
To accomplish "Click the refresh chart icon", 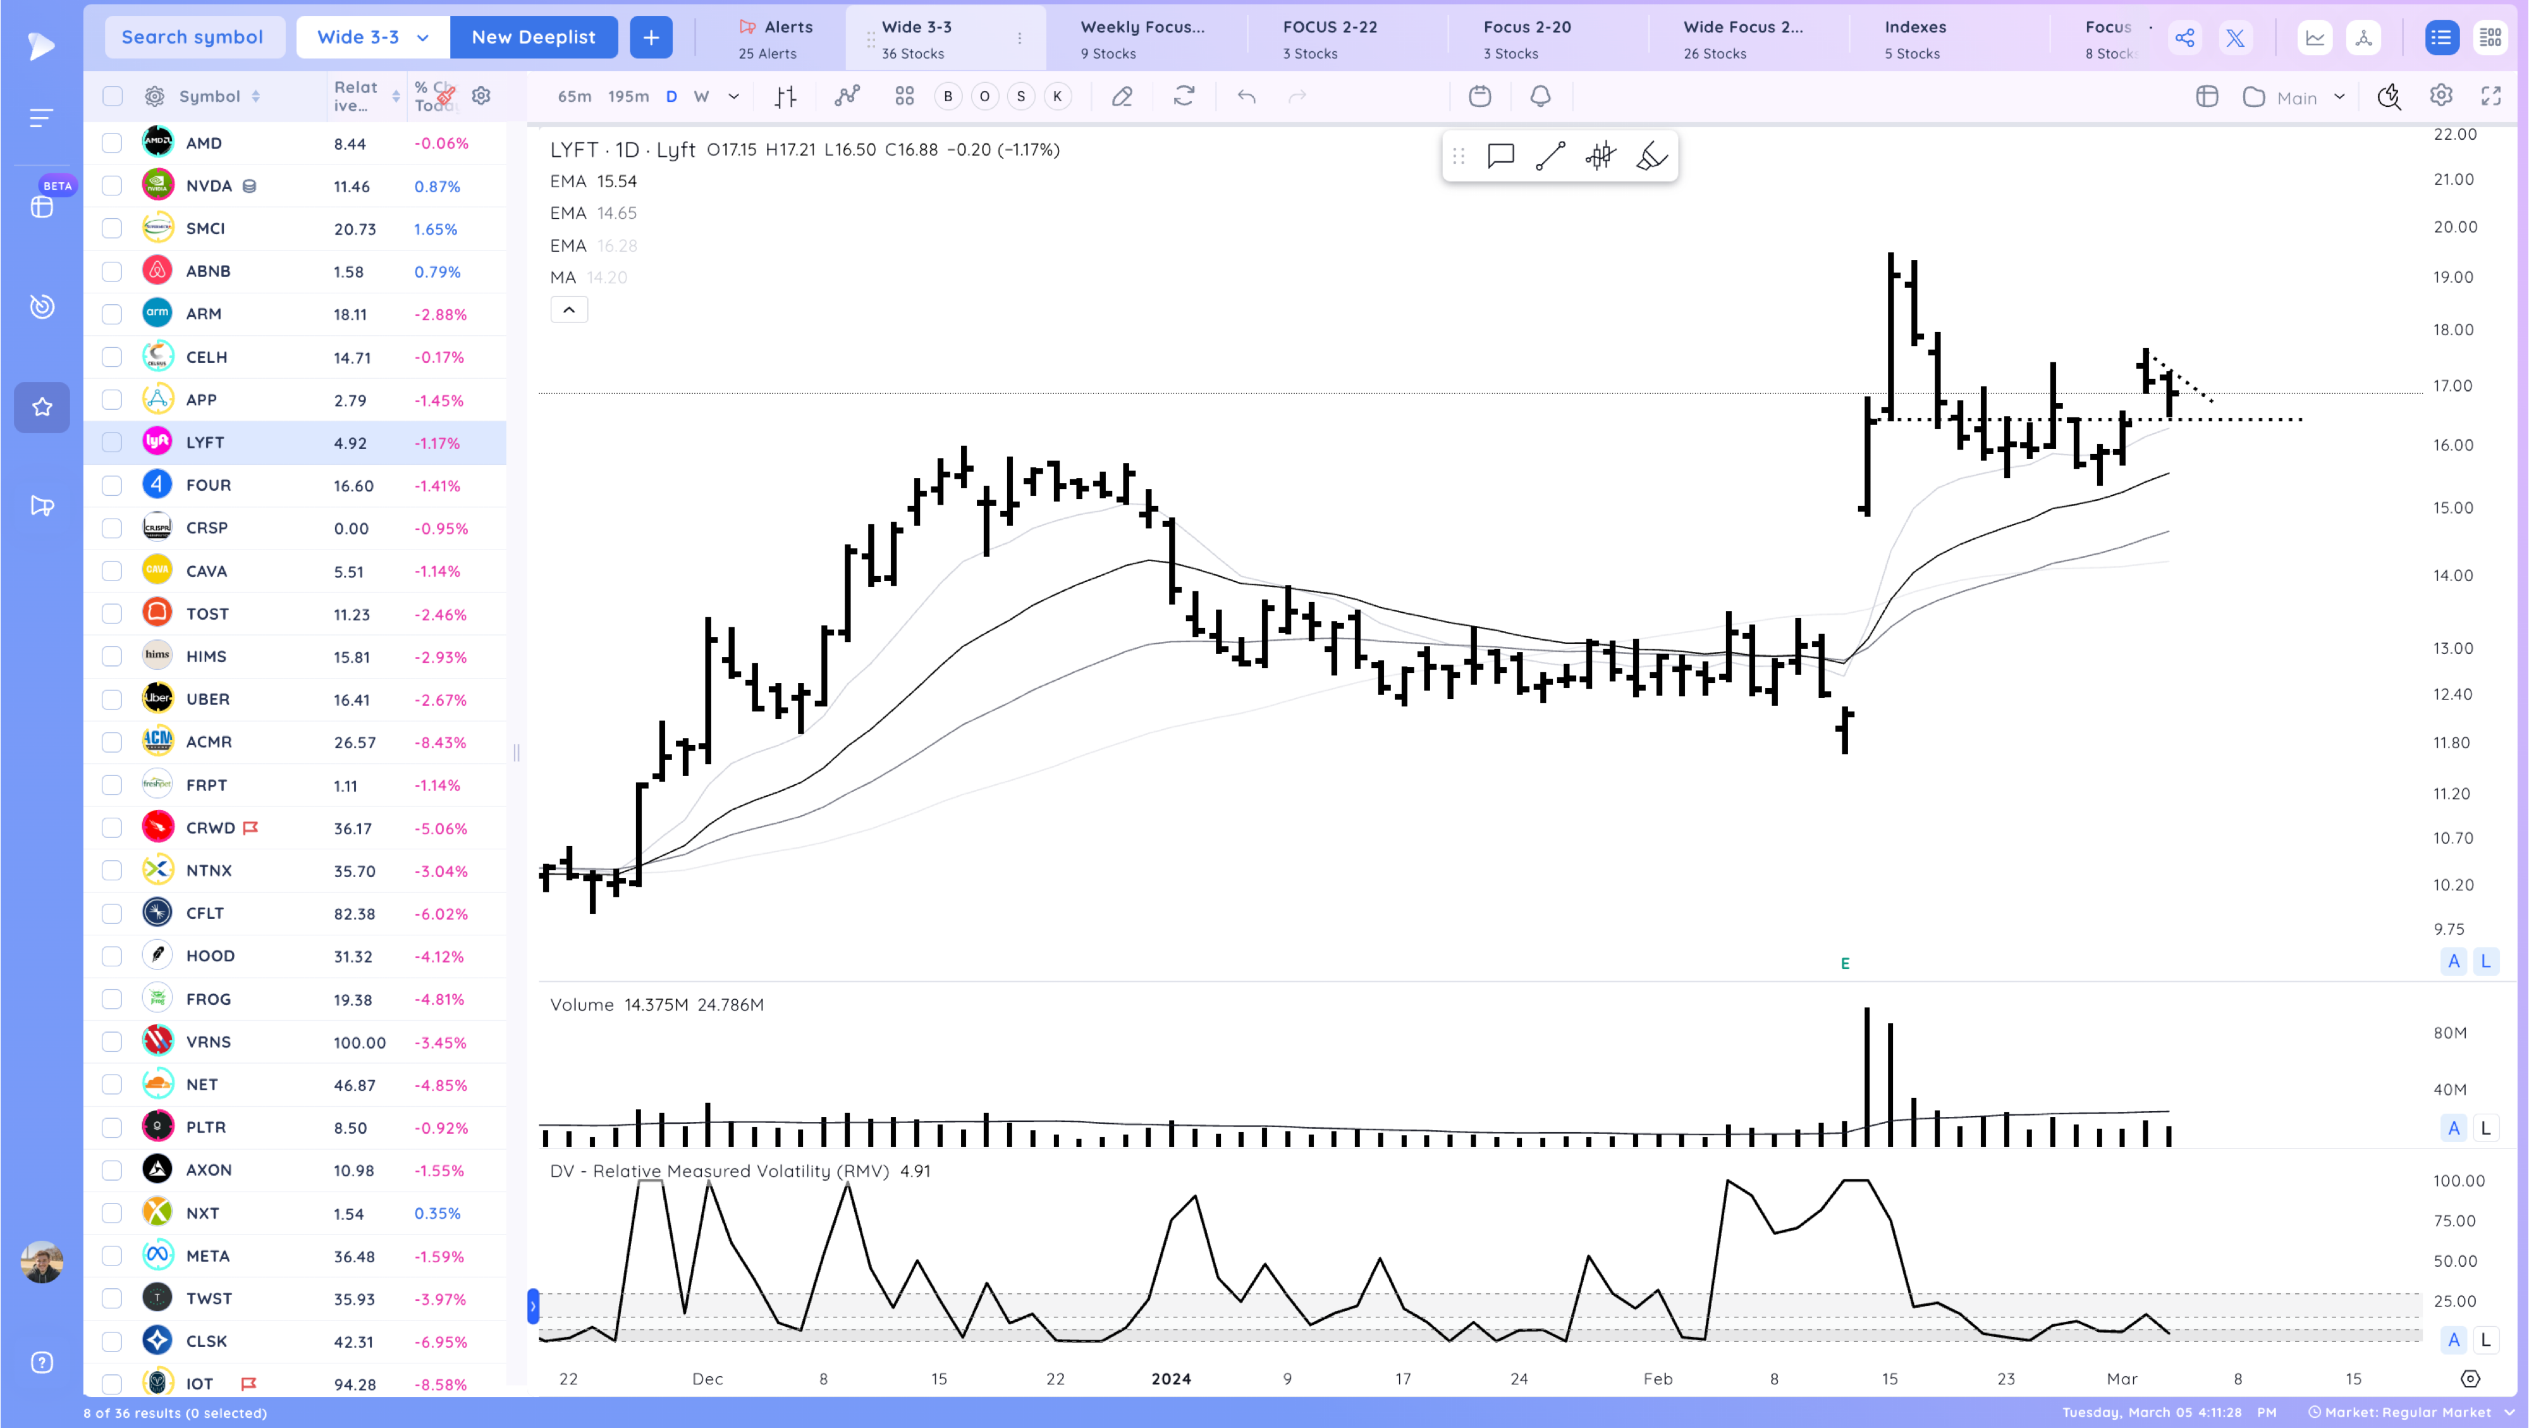I will pyautogui.click(x=1184, y=96).
